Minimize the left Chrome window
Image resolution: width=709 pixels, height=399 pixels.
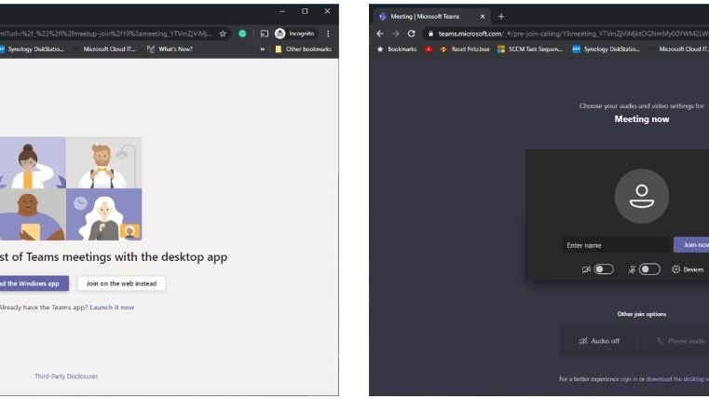pos(282,11)
